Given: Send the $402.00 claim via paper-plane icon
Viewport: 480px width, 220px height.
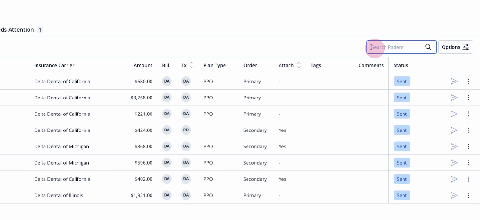Looking at the screenshot, I should tap(454, 179).
